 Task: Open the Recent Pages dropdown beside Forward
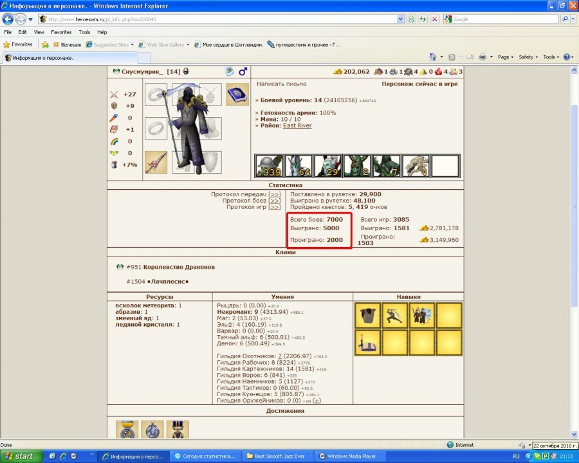click(31, 19)
